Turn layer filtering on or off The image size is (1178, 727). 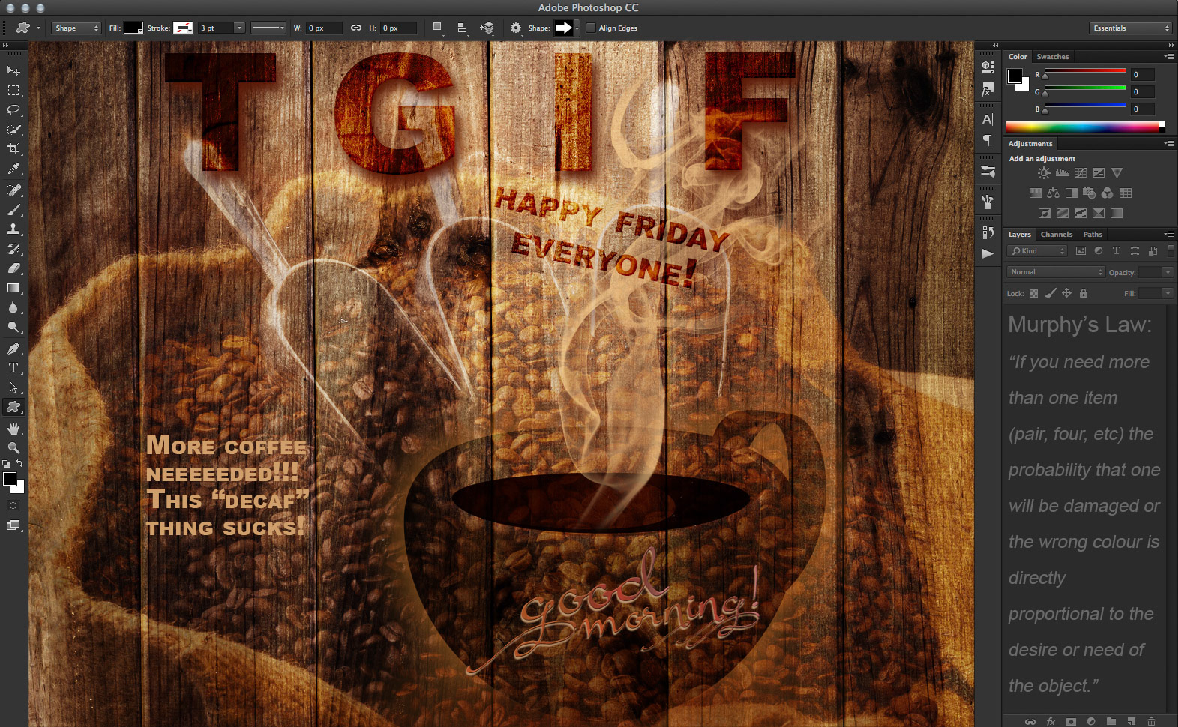1171,250
